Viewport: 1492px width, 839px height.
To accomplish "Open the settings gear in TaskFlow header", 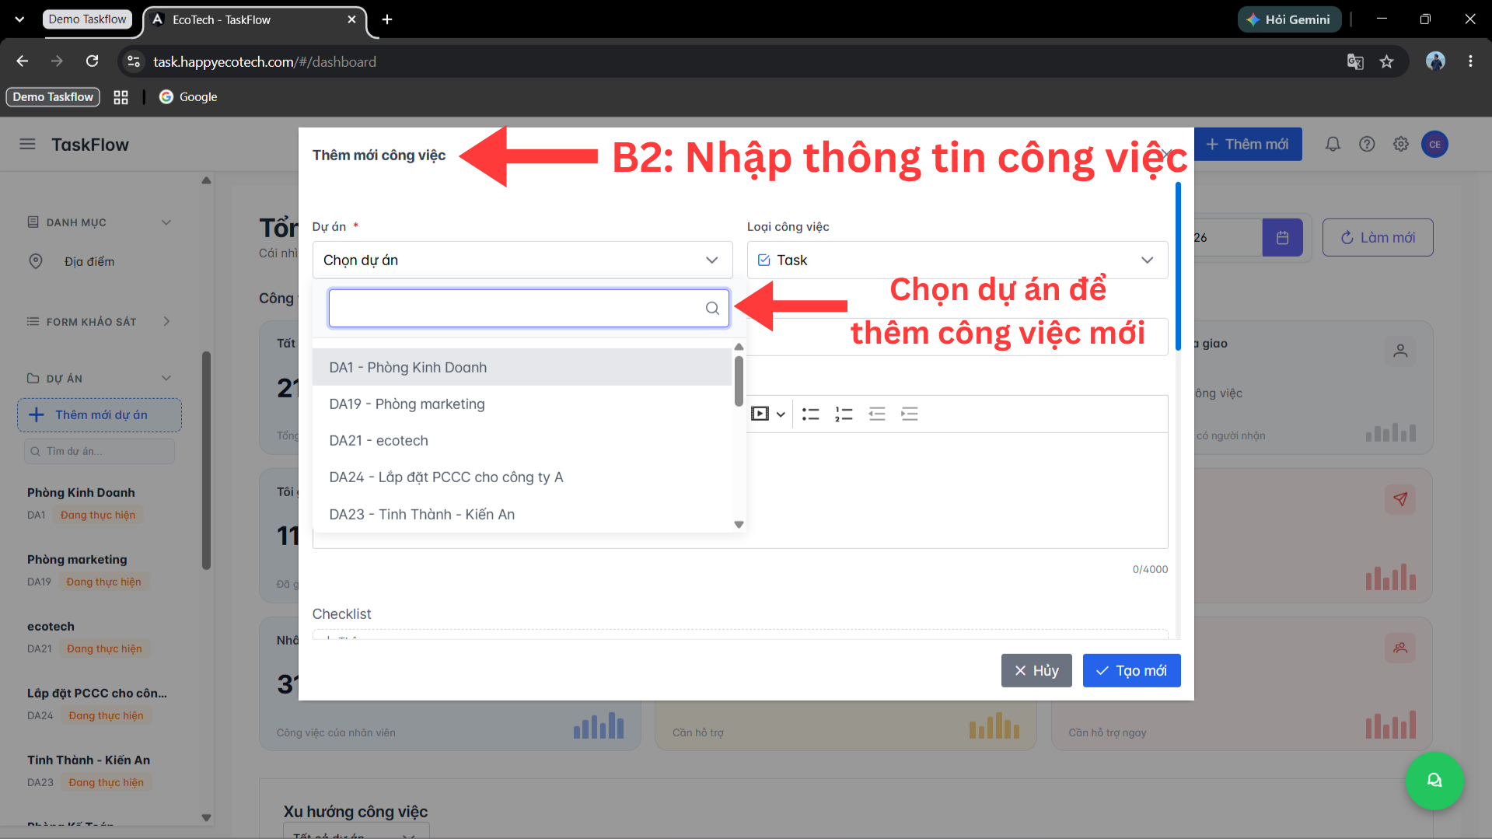I will 1401,145.
